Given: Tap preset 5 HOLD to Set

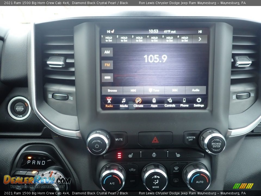Looking at the screenshot, I should point(169,39).
